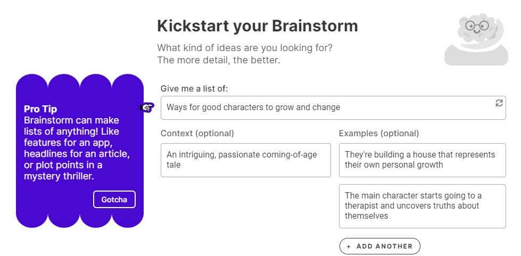Viewport: 521px width, 256px height.
Task: Select the therapist example text box
Action: click(422, 206)
